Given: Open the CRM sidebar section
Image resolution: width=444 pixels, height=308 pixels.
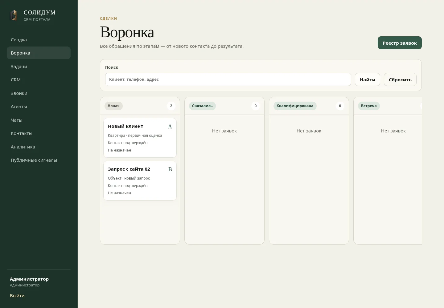Looking at the screenshot, I should click(39, 80).
